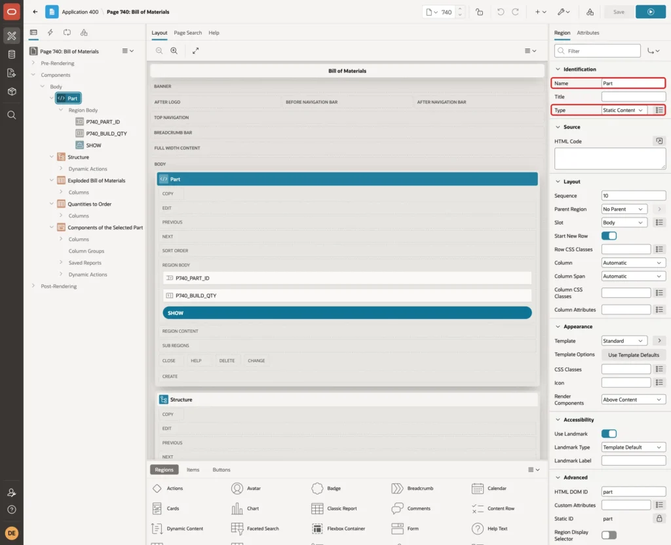The height and width of the screenshot is (545, 671).
Task: Open the HTML Code editor popup icon
Action: click(659, 141)
